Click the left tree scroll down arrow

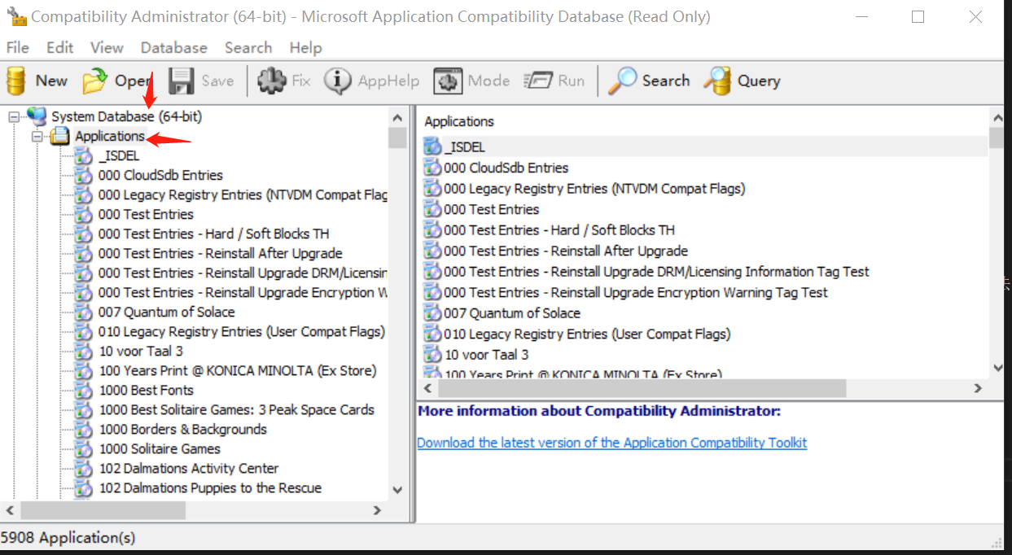pos(397,490)
